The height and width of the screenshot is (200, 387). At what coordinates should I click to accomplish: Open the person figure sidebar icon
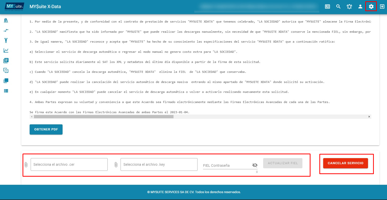click(6, 40)
